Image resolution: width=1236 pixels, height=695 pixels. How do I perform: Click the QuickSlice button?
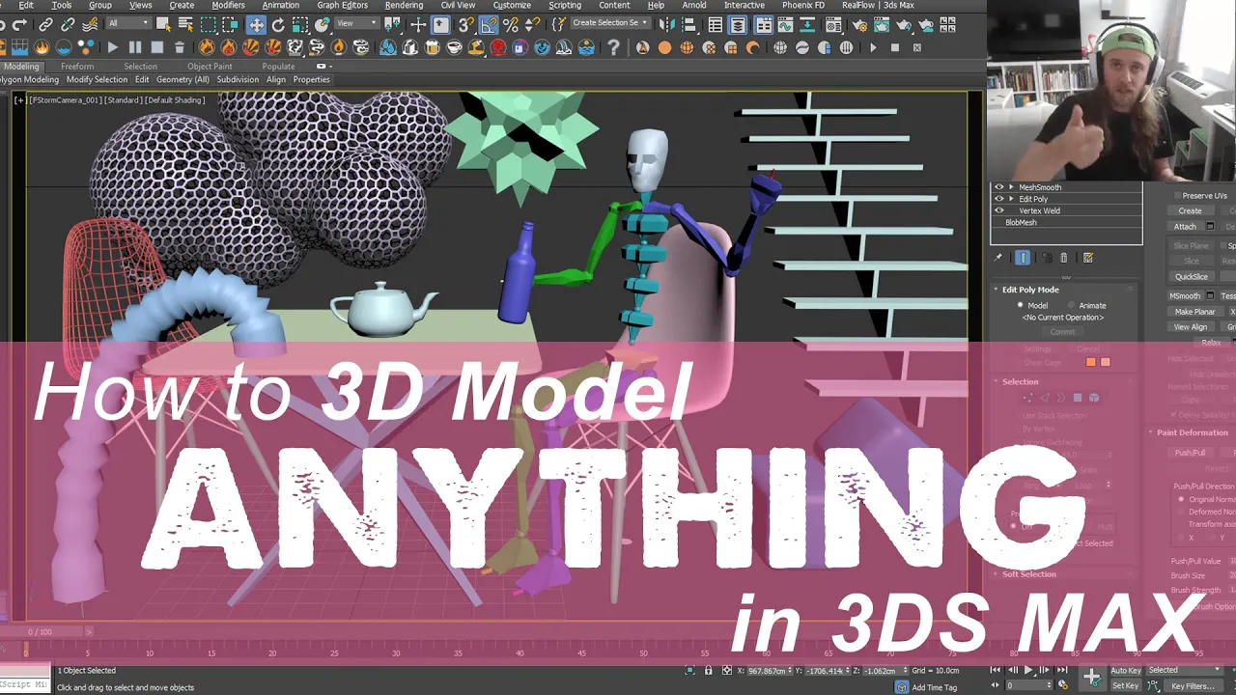[1192, 277]
